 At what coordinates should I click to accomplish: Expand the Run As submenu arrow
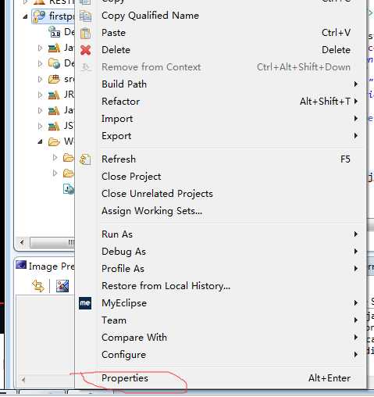(356, 234)
